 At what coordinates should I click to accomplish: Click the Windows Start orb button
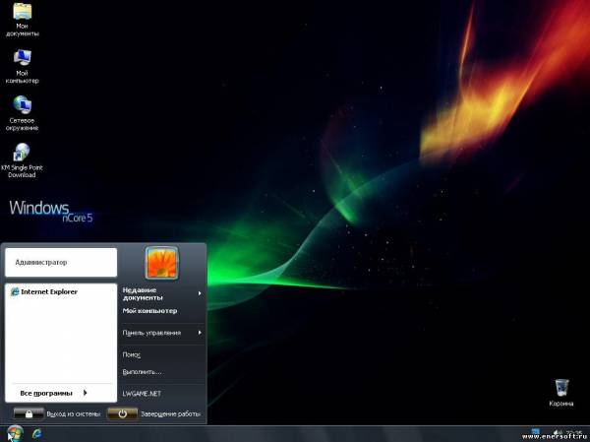15,434
